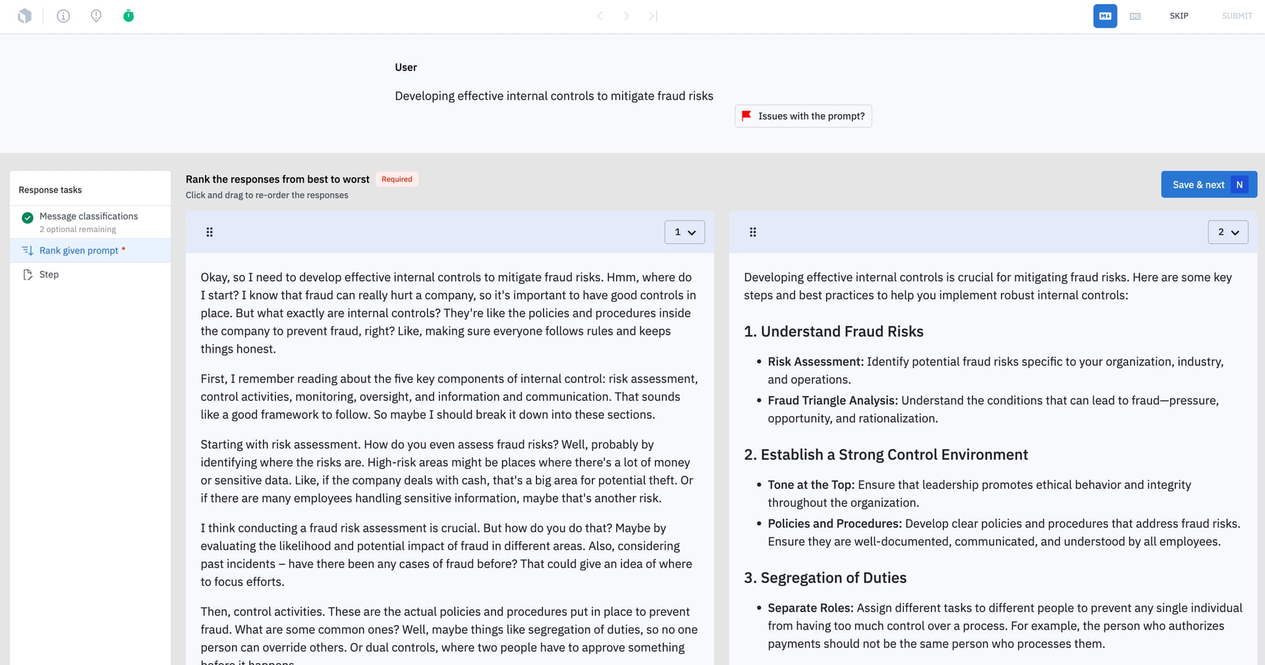Click the lightbulb hint icon
Screen dimensions: 1265x665
[96, 16]
